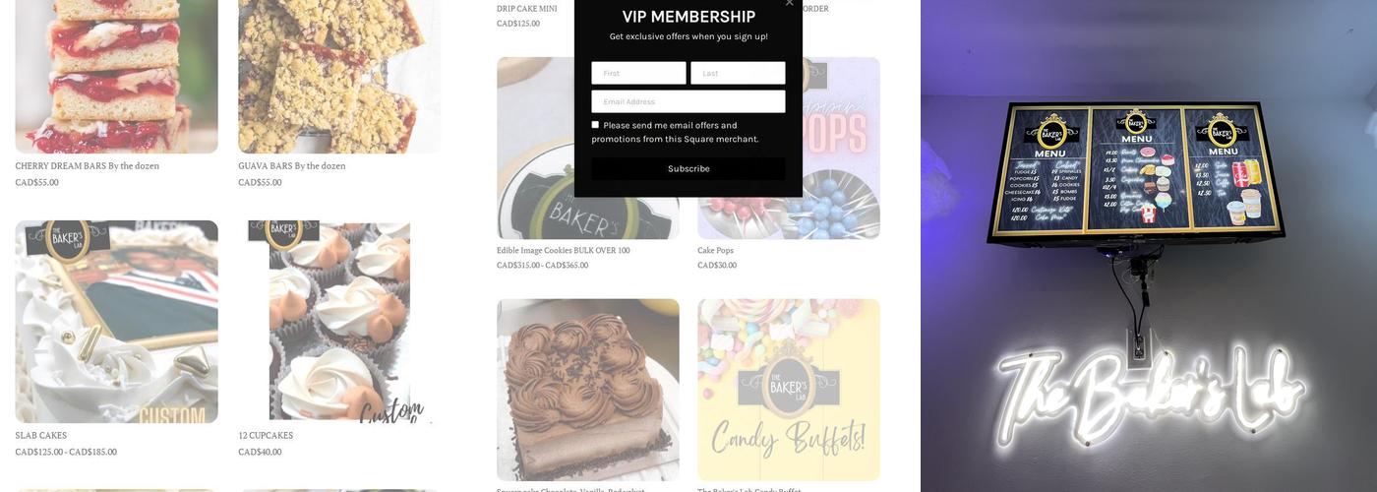Image resolution: width=1377 pixels, height=492 pixels.
Task: Click the GUAVA BARS By the dozen link
Action: 292,166
